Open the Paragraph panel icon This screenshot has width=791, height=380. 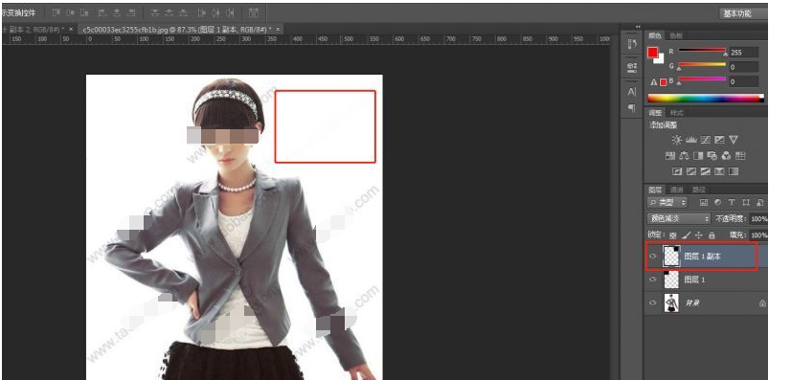[x=632, y=108]
